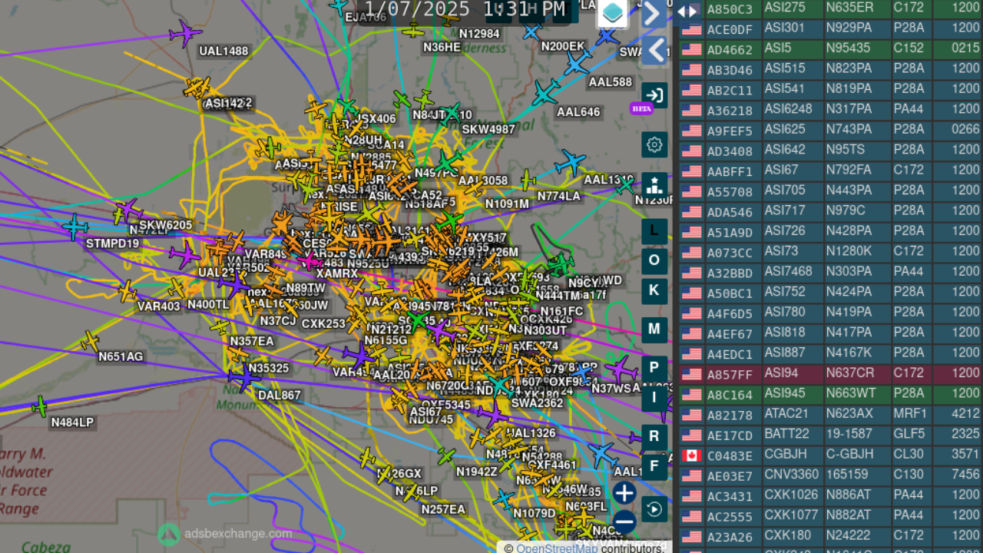The height and width of the screenshot is (553, 983).
Task: Select registration N95TS in table
Action: tap(845, 150)
